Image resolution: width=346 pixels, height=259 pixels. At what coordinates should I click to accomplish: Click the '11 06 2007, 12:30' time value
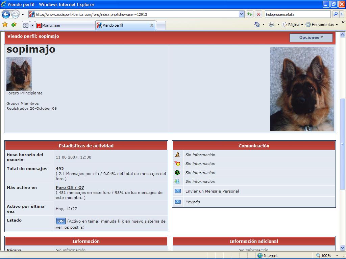pyautogui.click(x=73, y=157)
